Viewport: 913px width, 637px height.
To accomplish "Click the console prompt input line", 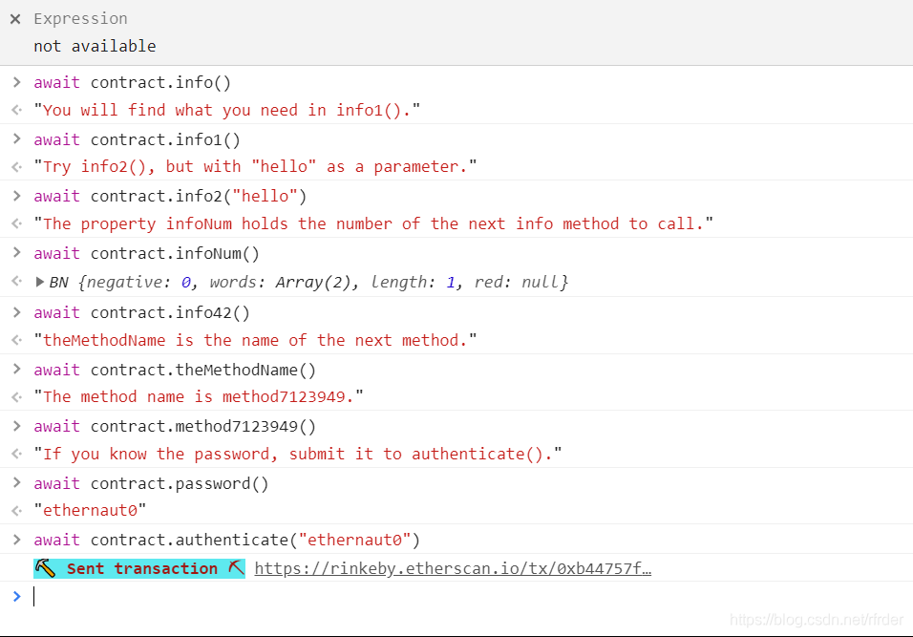I will 472,596.
